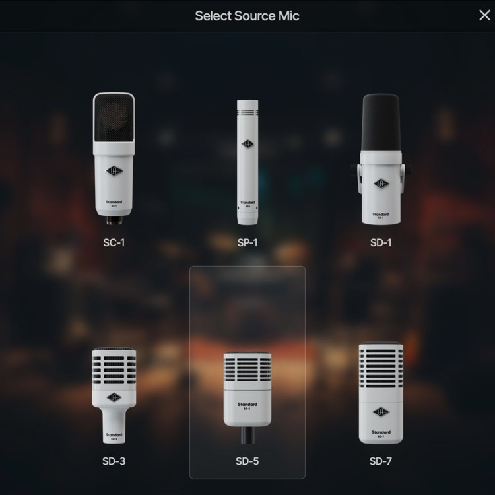Click the Standard text on SD-5 body
Image resolution: width=495 pixels, height=495 pixels.
[x=247, y=404]
